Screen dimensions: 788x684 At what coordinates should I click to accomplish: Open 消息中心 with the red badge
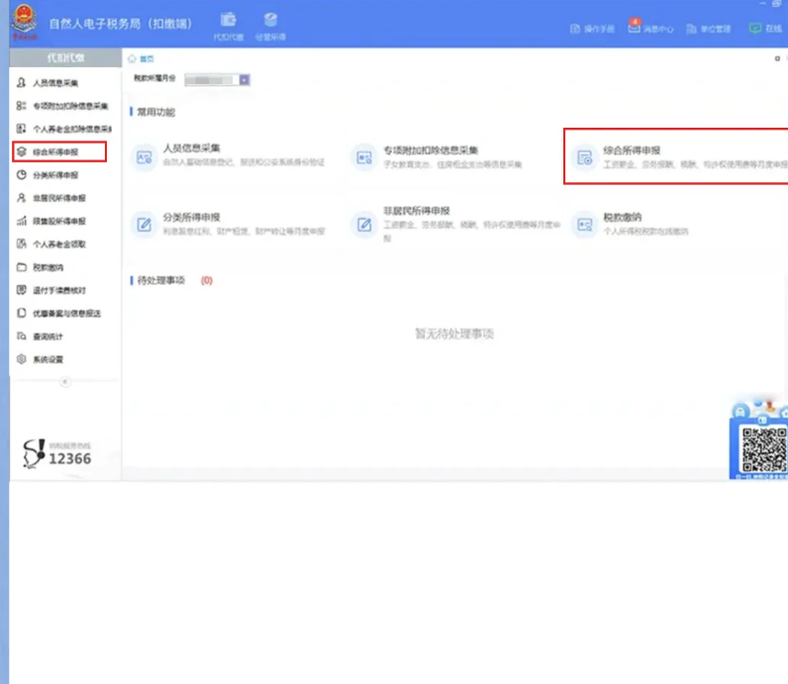coord(650,28)
